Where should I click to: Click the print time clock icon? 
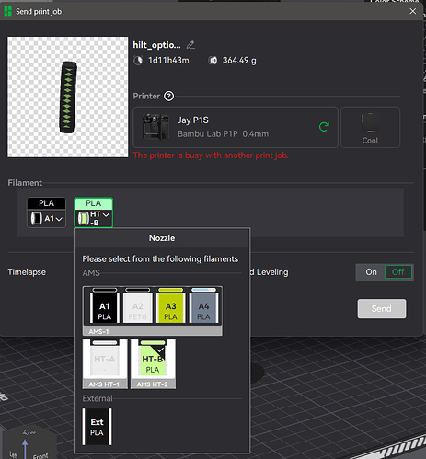tap(138, 61)
